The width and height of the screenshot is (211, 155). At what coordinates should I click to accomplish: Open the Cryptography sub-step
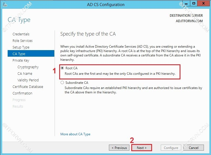pos(28,67)
